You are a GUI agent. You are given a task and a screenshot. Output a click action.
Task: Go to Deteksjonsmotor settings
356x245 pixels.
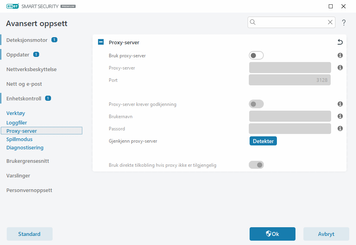27,40
